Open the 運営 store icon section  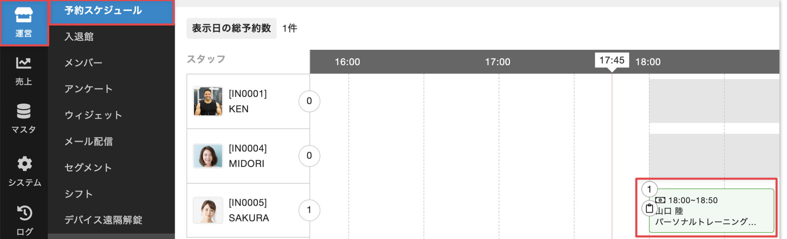(x=24, y=23)
